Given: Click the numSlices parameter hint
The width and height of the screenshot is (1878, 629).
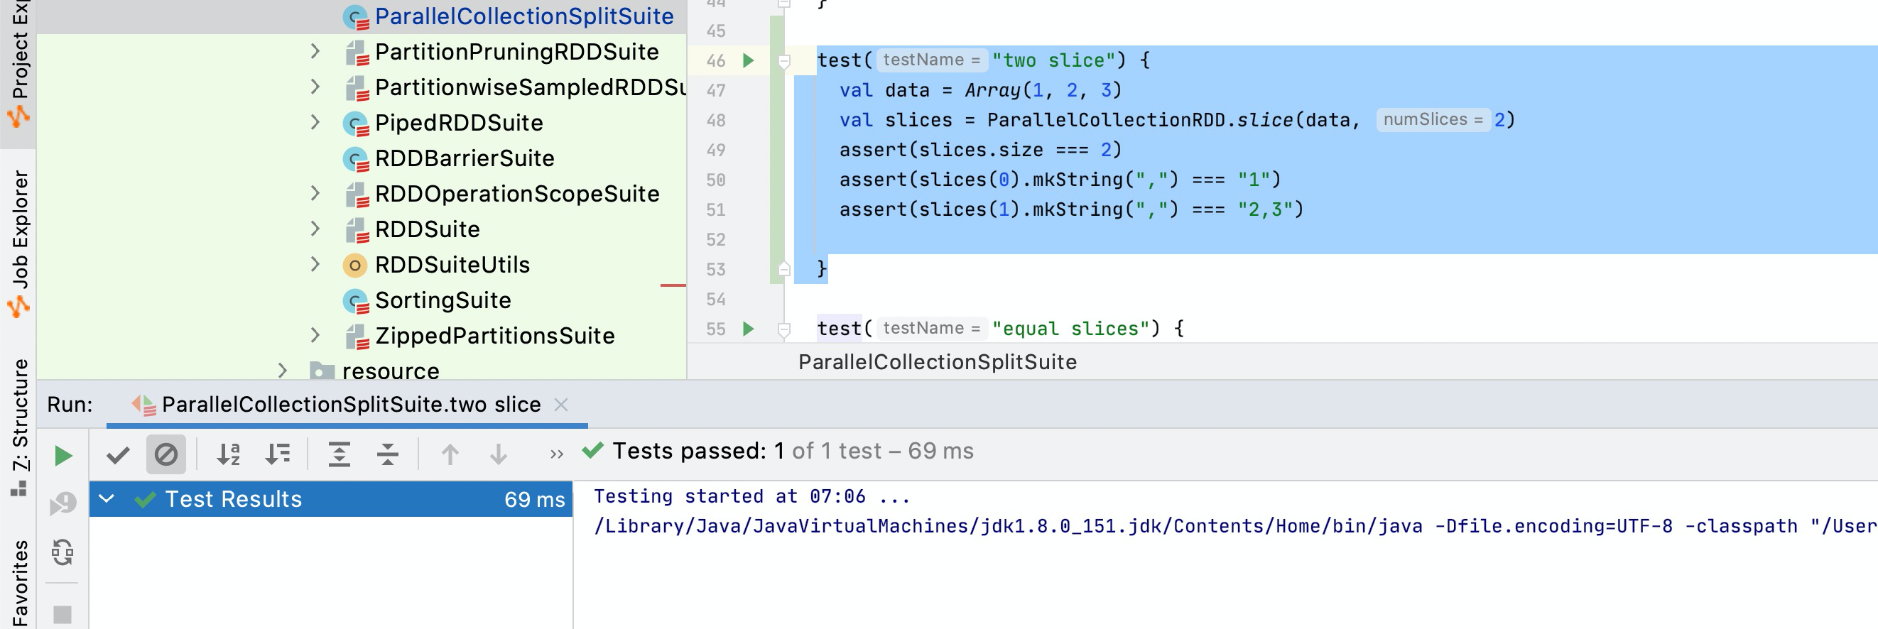Looking at the screenshot, I should point(1433,119).
